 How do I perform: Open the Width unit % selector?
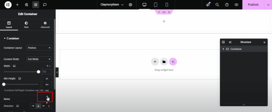pyautogui.click(x=48, y=66)
